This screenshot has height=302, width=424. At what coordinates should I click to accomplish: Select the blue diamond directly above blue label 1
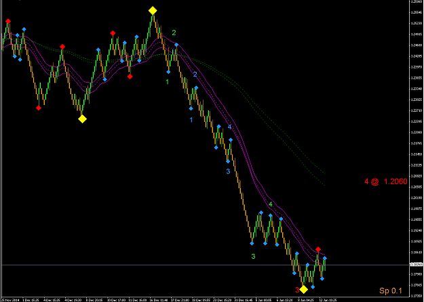pyautogui.click(x=191, y=108)
